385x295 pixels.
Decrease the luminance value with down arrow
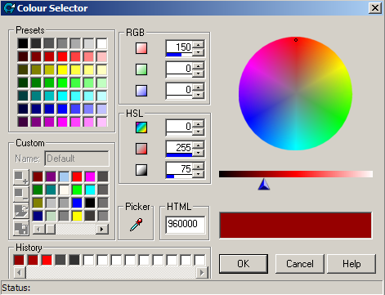pyautogui.click(x=199, y=173)
